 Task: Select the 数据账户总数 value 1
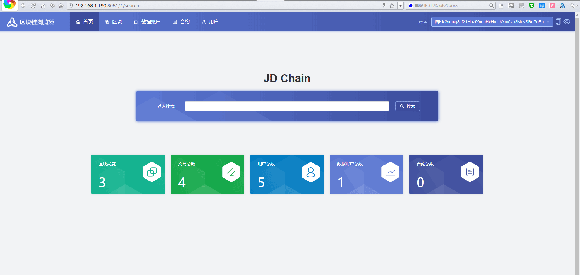[x=341, y=183]
